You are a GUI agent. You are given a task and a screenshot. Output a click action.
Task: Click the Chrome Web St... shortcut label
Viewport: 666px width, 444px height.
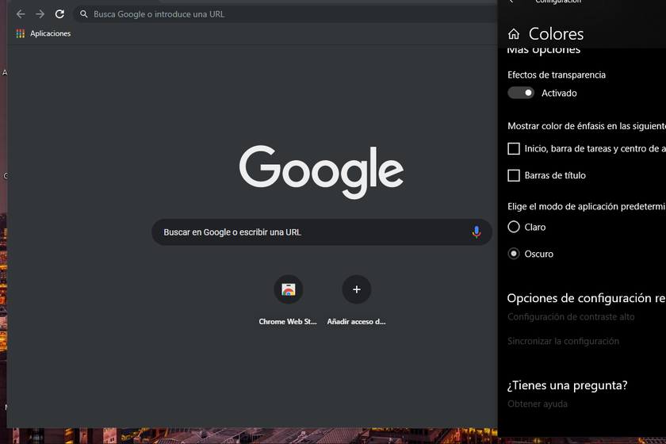click(288, 322)
